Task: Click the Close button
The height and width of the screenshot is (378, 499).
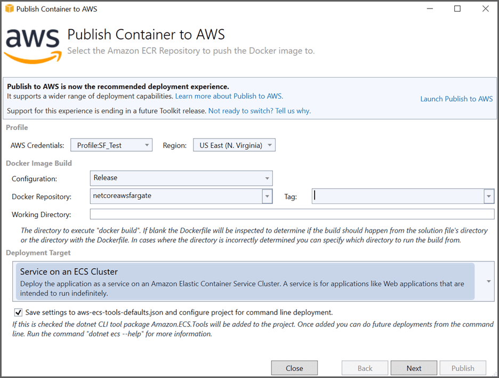Action: tap(294, 367)
